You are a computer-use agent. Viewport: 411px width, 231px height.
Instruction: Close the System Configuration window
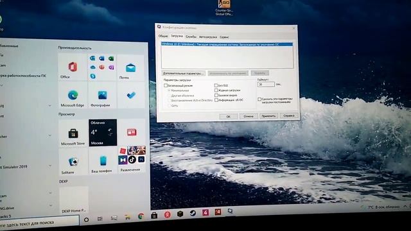294,28
